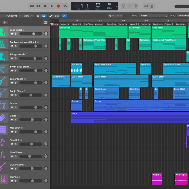
Task: Mute the Strings track
Action: [12, 181]
